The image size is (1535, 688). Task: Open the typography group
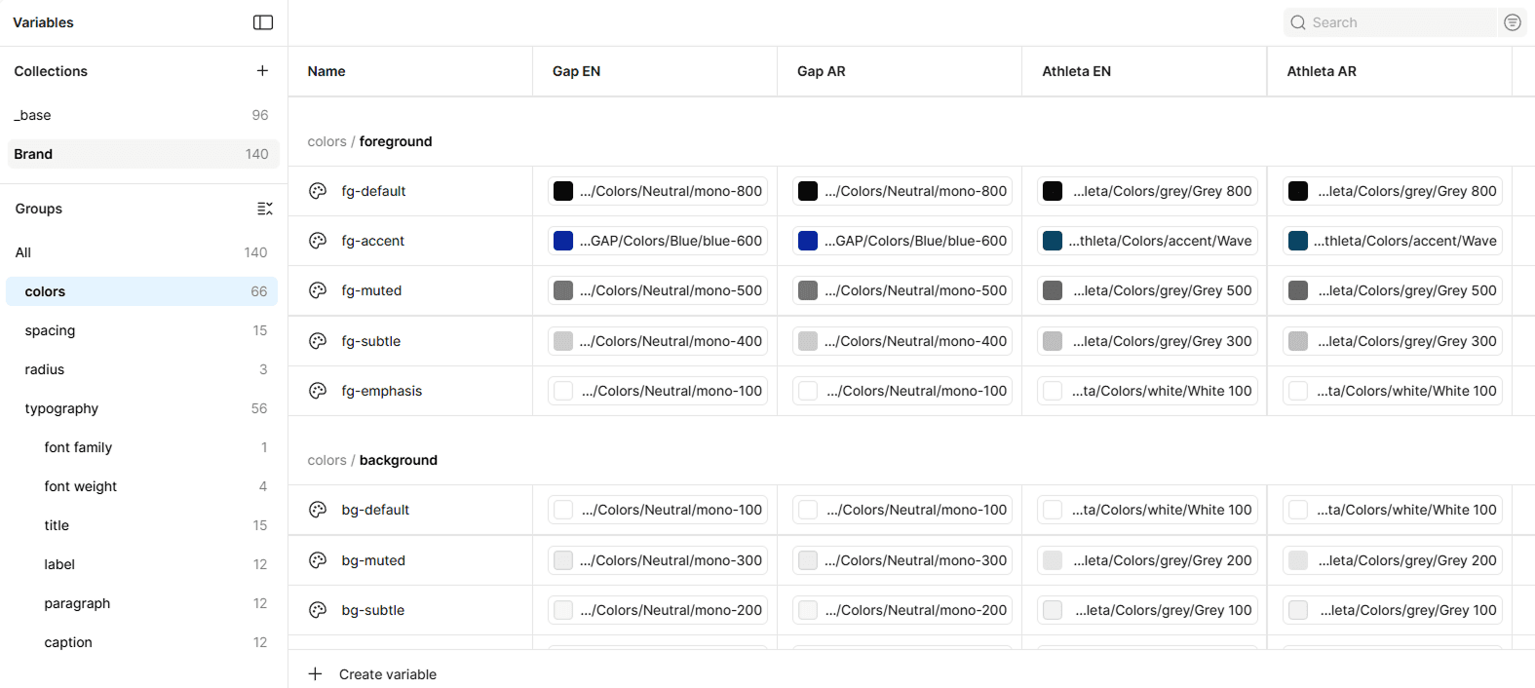click(143, 408)
